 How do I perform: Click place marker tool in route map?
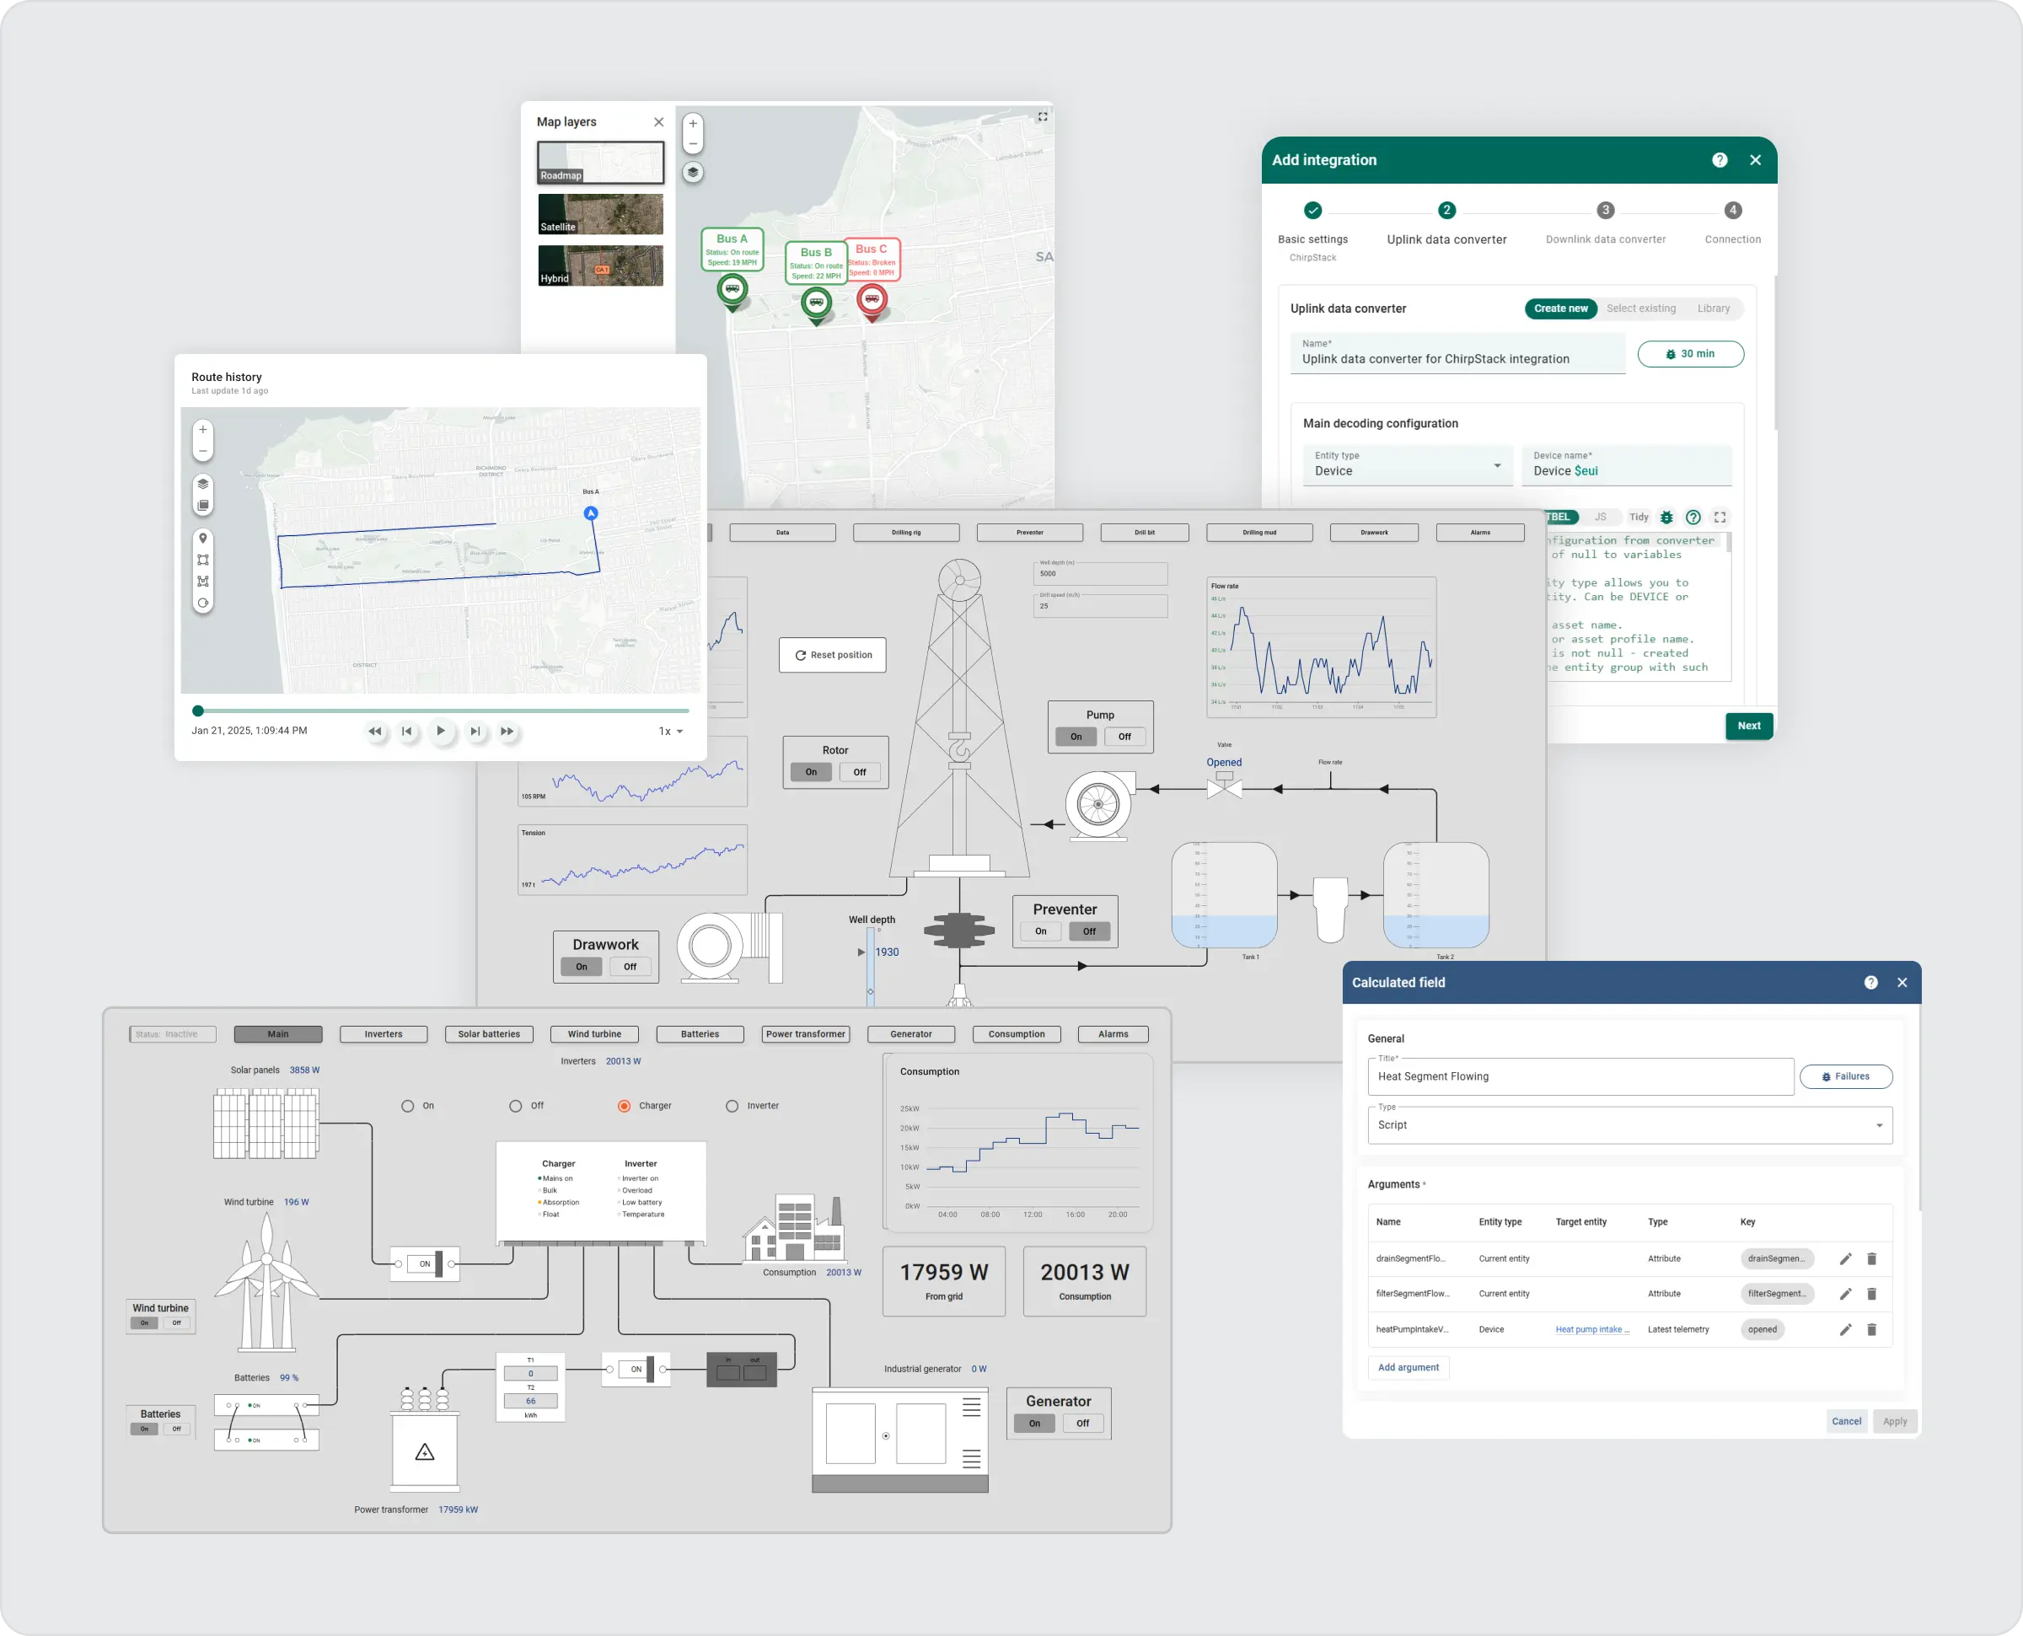click(x=202, y=538)
